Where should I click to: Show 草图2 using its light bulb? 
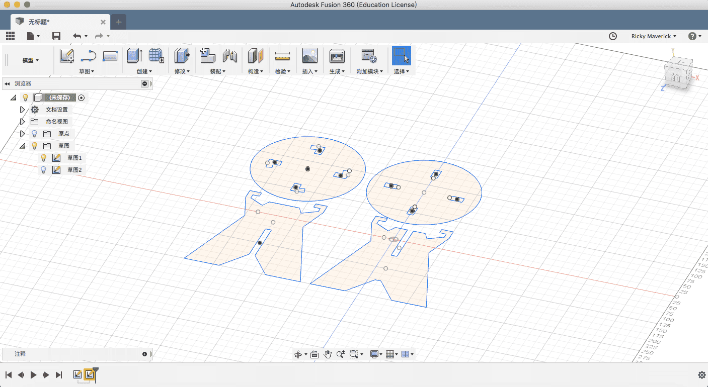(44, 170)
